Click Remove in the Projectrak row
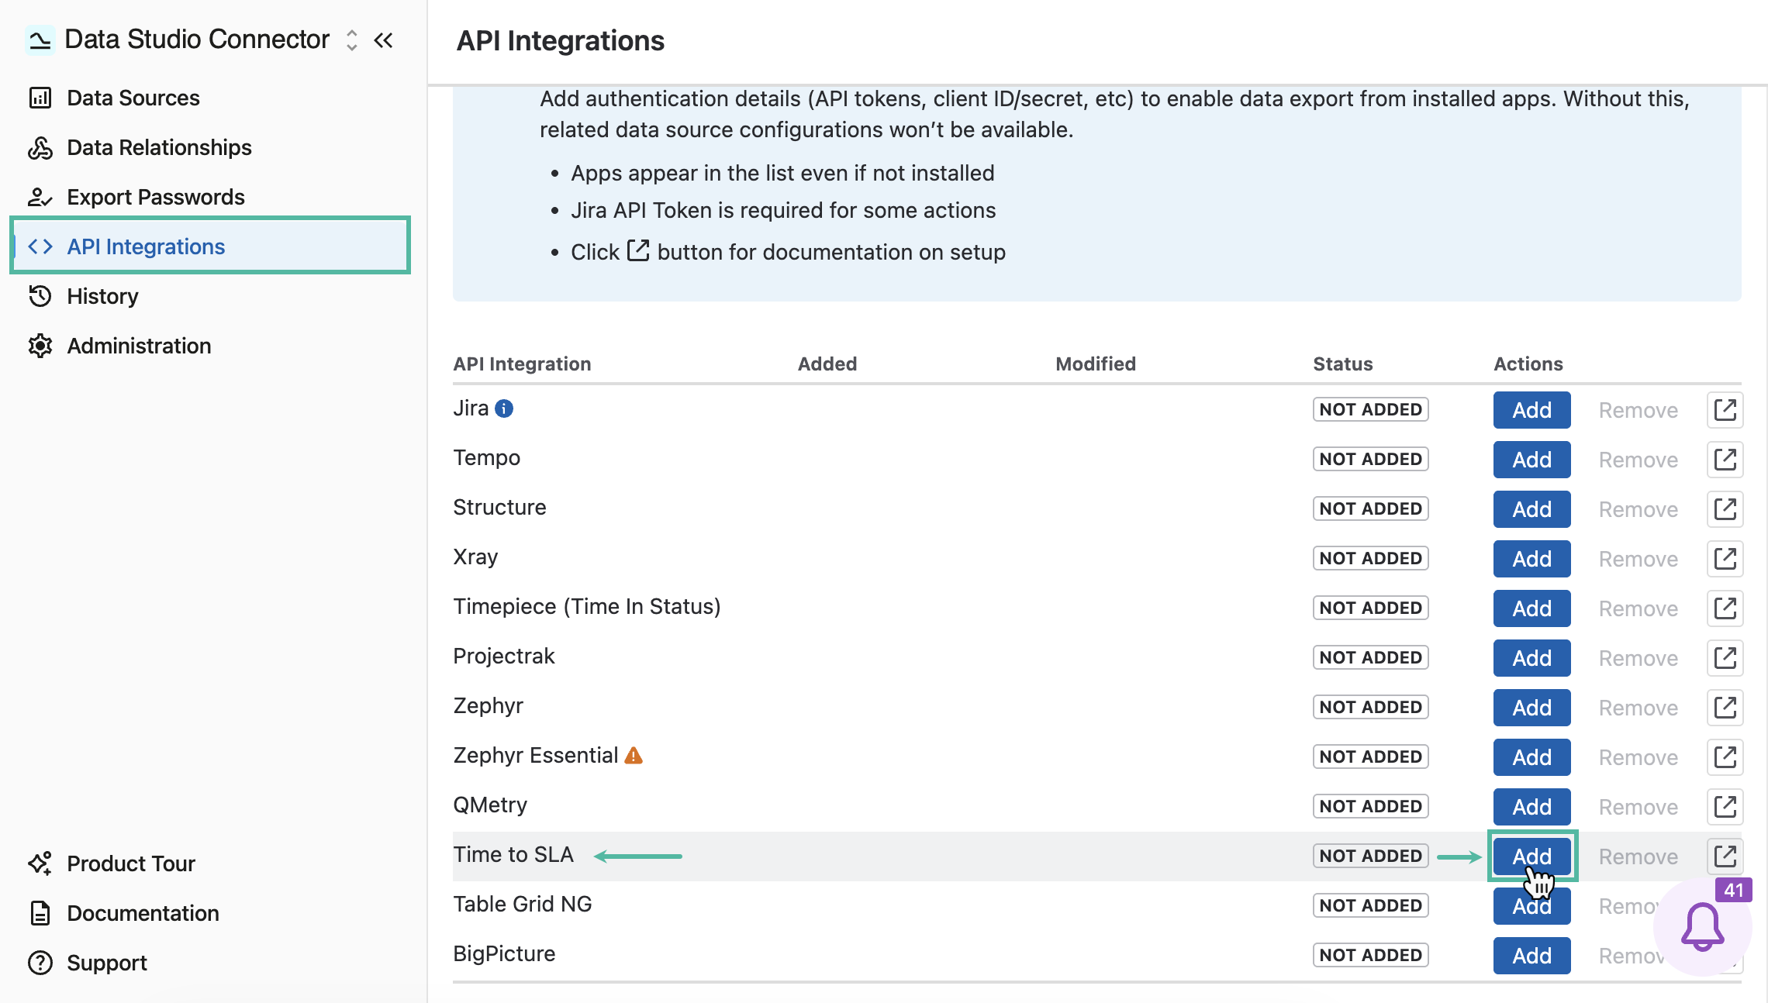Viewport: 1768px width, 1003px height. click(1638, 658)
